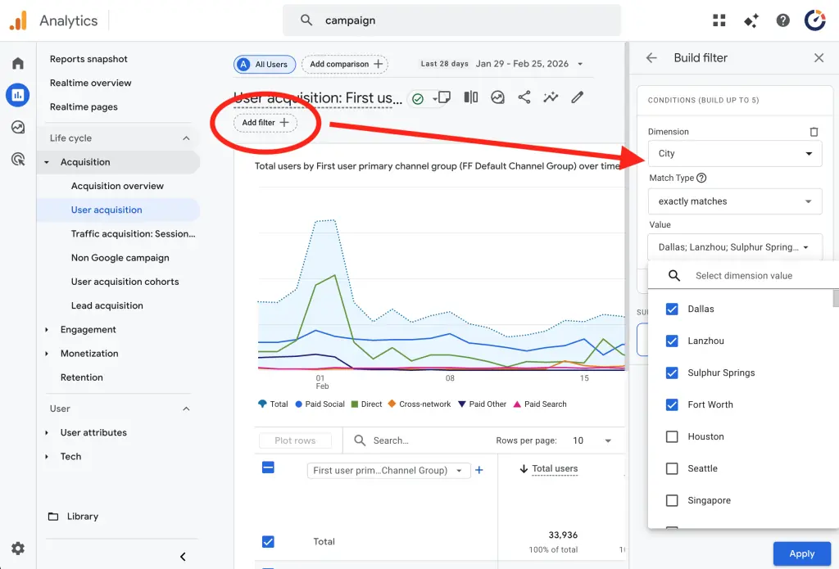Click the account avatar icon

tap(815, 20)
